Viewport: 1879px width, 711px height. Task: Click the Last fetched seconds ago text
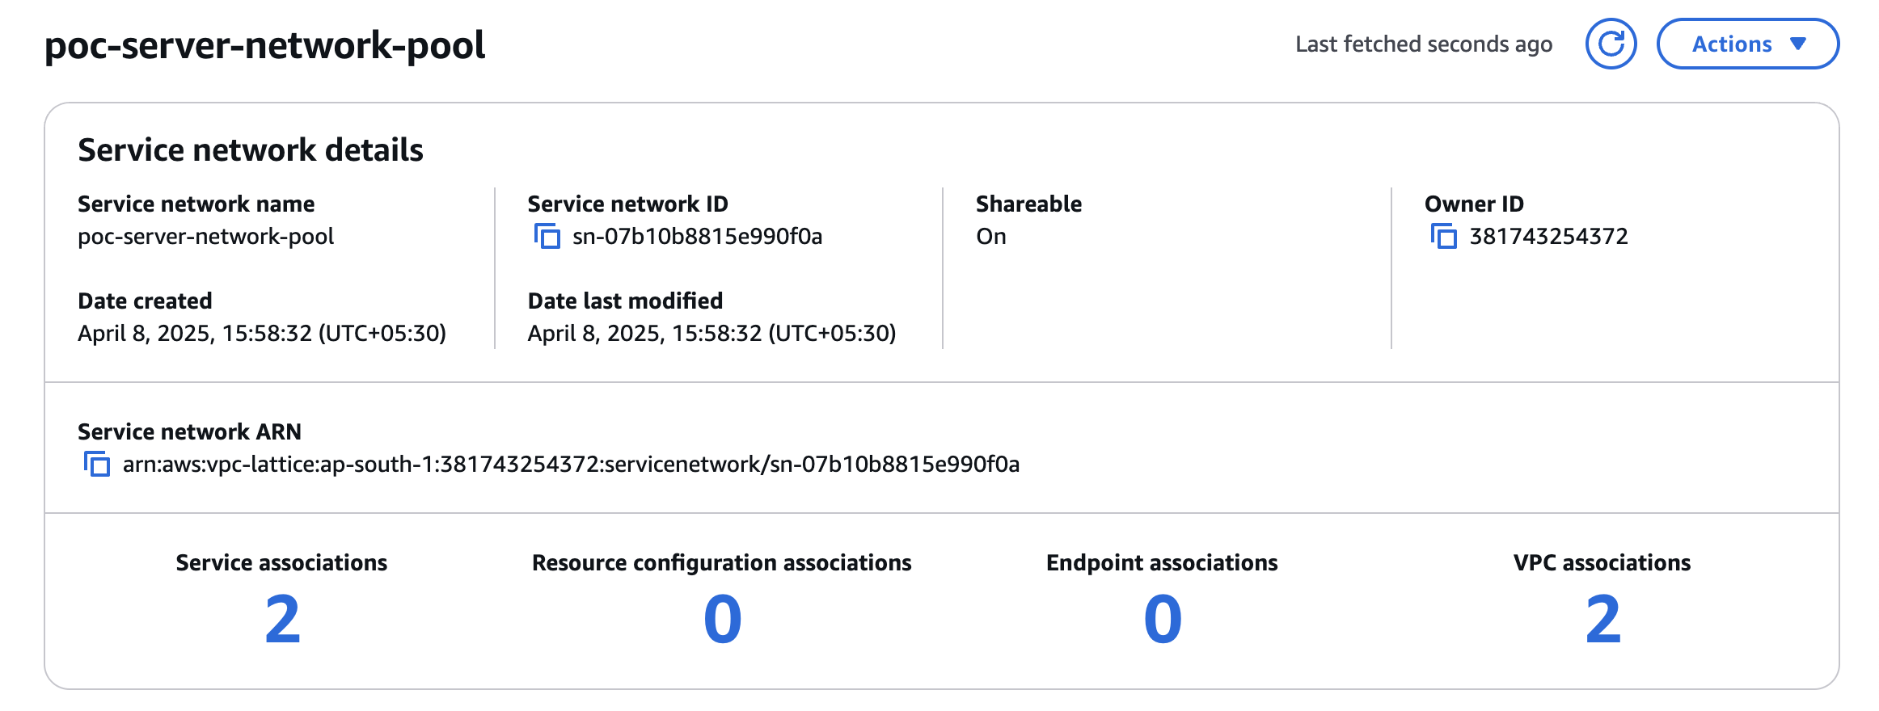click(x=1424, y=44)
